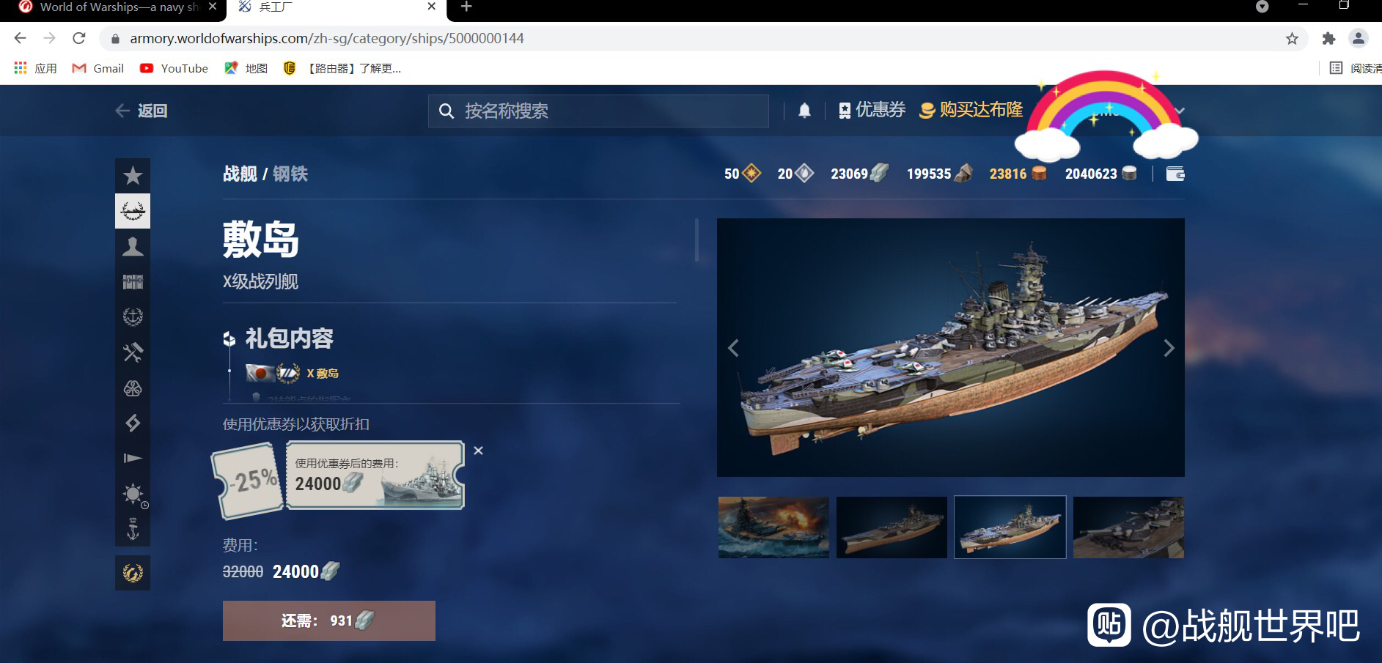Viewport: 1382px width, 663px height.
Task: Open the wrench and tools sidebar icon
Action: [x=133, y=352]
